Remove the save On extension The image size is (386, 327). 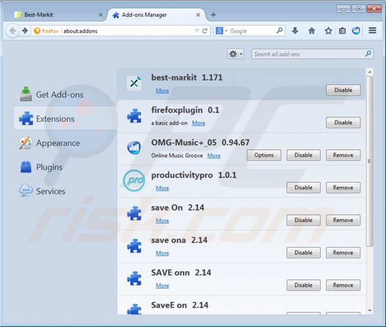[343, 220]
